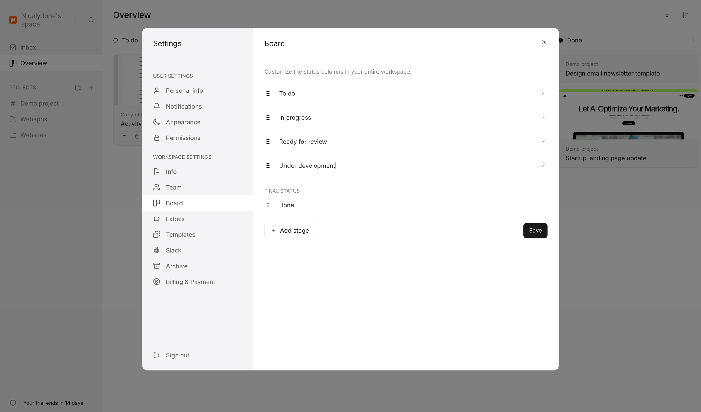Remove the In progress stage

click(543, 118)
